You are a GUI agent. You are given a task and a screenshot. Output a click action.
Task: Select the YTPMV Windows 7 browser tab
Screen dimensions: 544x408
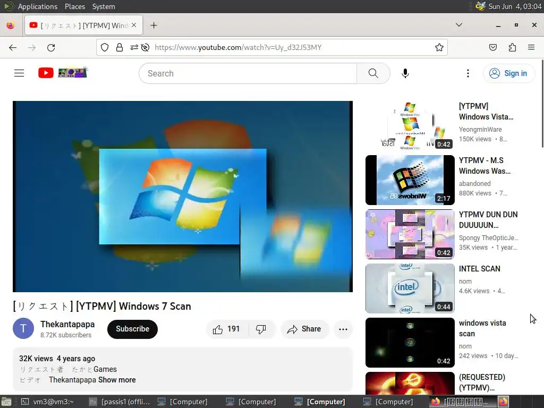pyautogui.click(x=83, y=25)
